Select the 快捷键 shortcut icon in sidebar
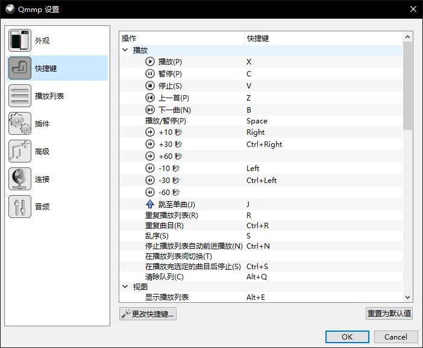Viewport: 423px width, 348px height. (x=20, y=68)
